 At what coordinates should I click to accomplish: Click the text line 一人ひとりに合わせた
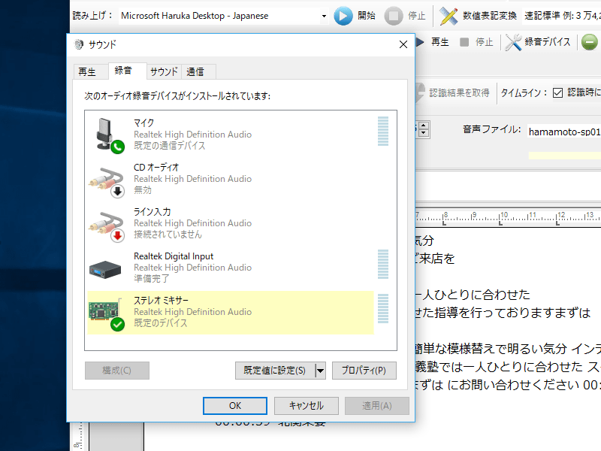[x=473, y=295]
